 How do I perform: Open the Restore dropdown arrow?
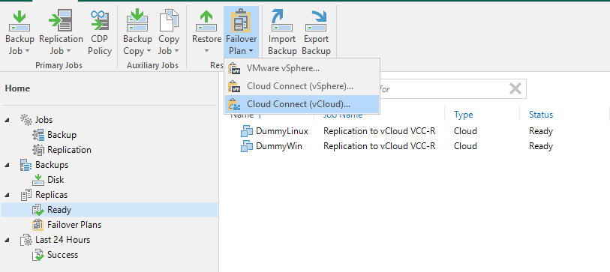pyautogui.click(x=206, y=51)
